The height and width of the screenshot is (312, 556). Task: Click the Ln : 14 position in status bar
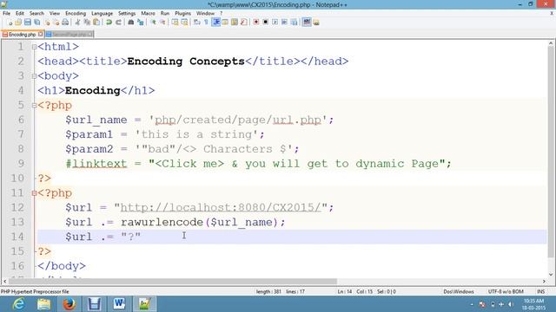coord(345,291)
